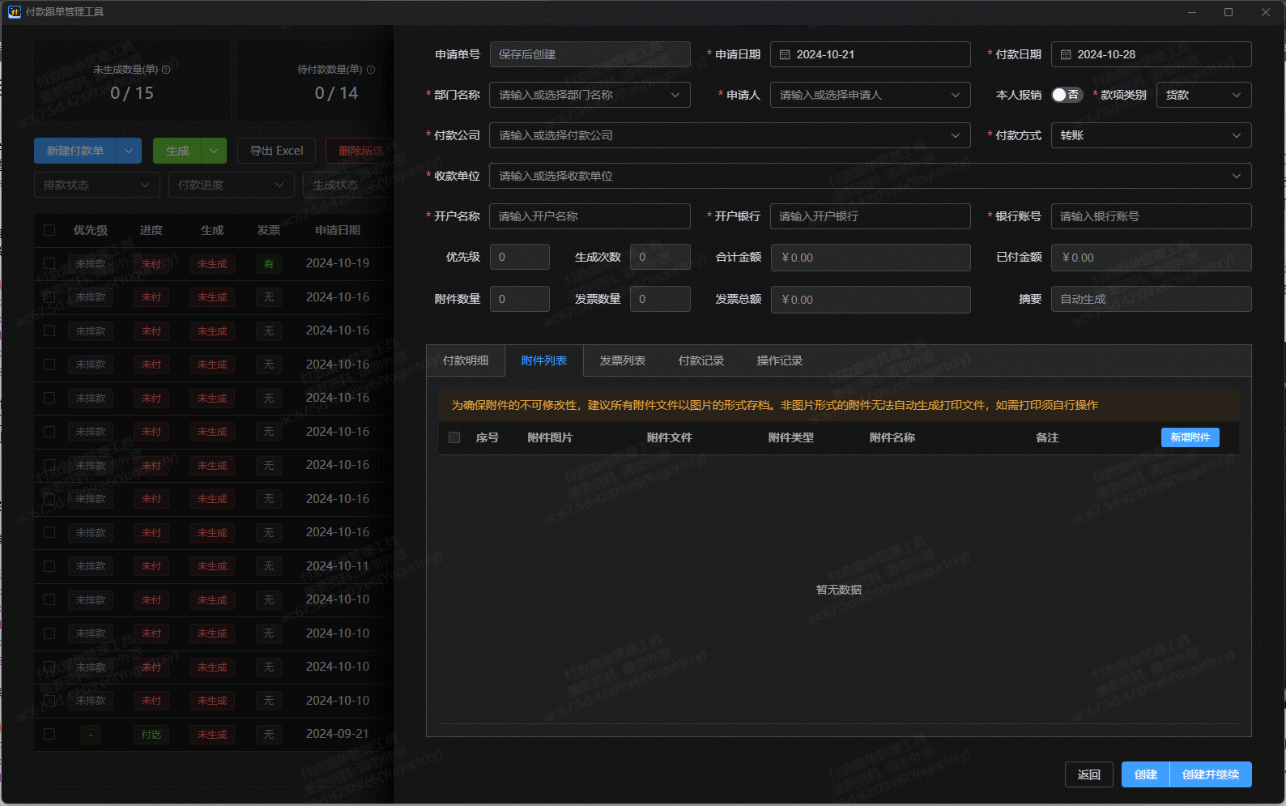The image size is (1286, 806).
Task: Click the 开户名称 input field
Action: click(590, 216)
